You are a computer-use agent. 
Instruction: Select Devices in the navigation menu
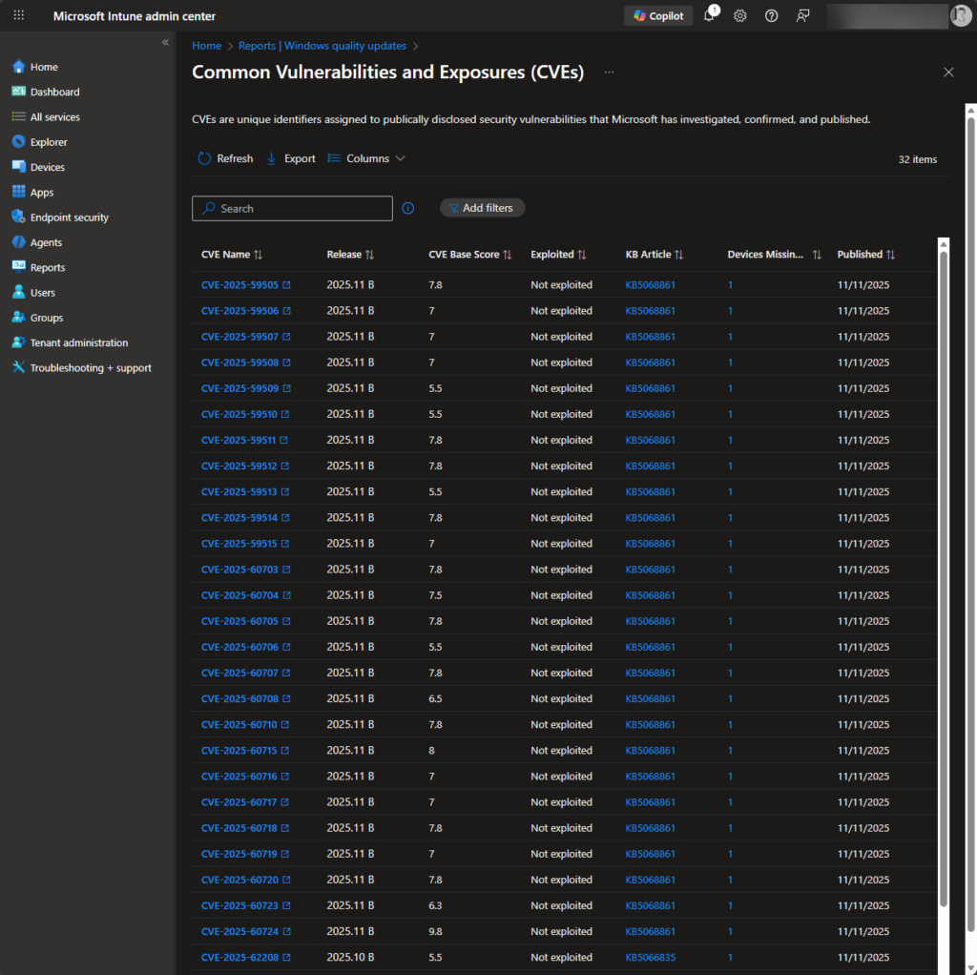point(48,167)
